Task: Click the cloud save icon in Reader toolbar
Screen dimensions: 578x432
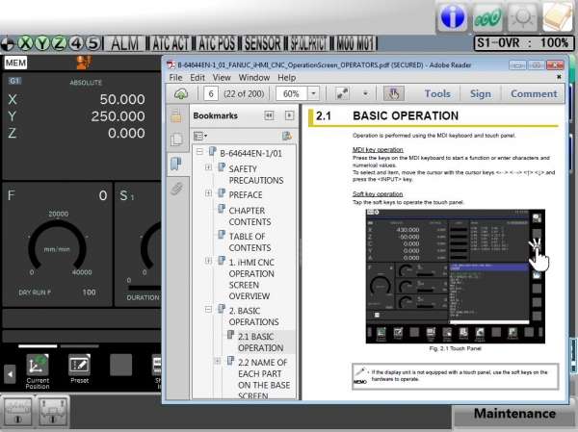Action: 180,93
